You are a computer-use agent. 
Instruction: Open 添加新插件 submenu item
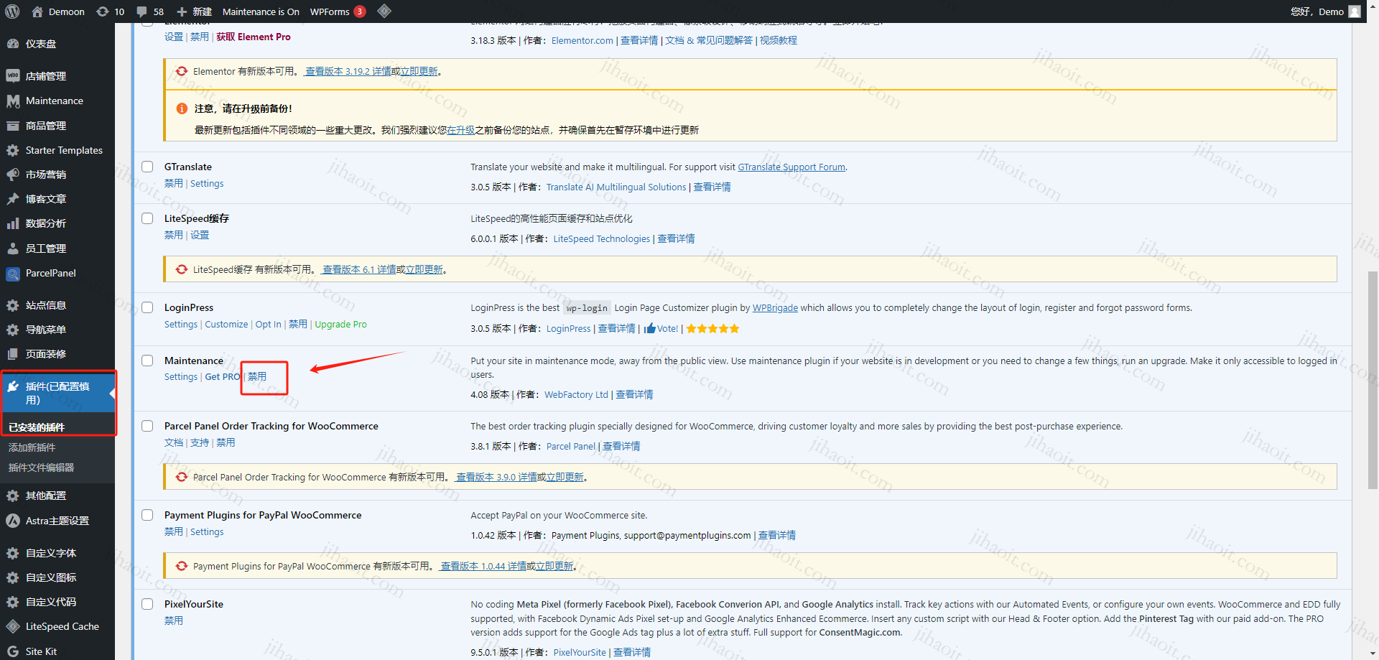pyautogui.click(x=32, y=447)
